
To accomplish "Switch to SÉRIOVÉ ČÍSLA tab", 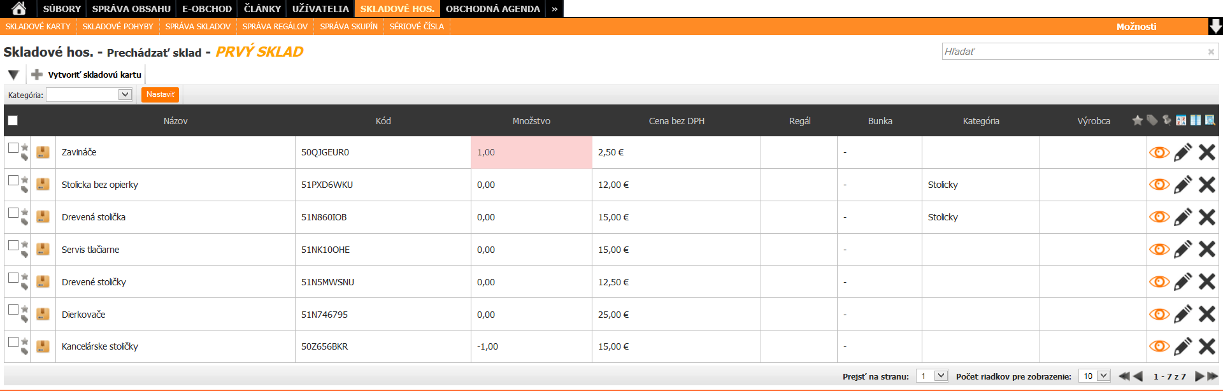I will click(x=417, y=26).
